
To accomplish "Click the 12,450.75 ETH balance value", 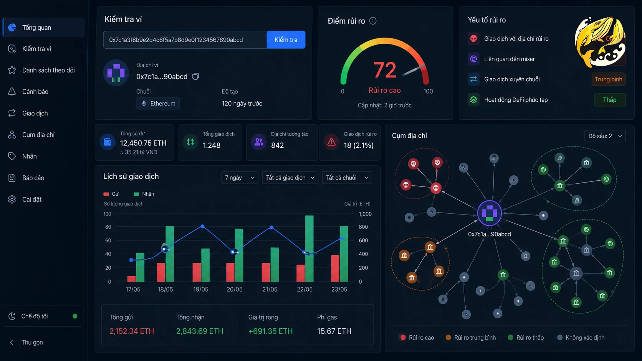I will click(x=143, y=143).
